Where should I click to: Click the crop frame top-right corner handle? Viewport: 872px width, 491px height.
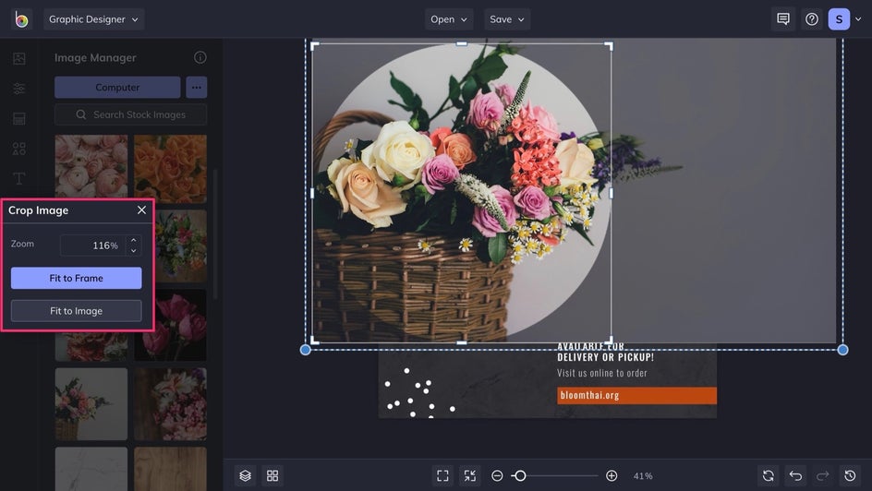pyautogui.click(x=609, y=46)
